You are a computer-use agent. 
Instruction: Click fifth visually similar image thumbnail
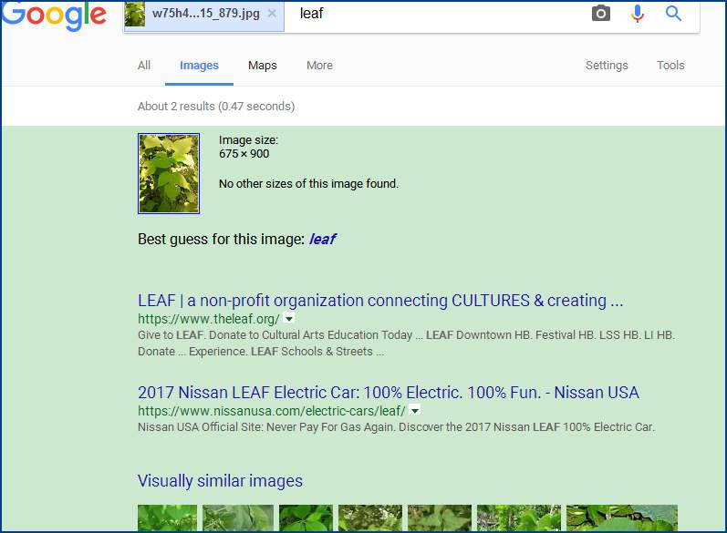[440, 518]
